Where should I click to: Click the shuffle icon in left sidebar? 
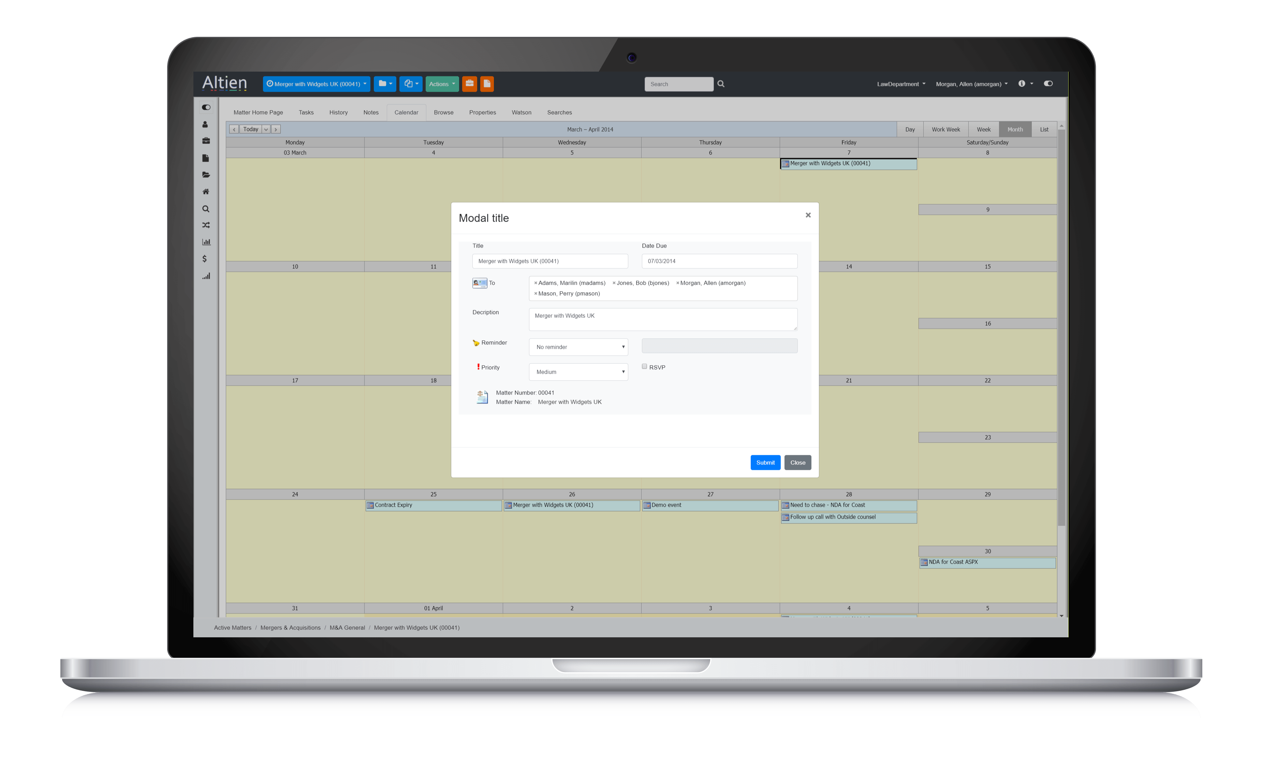206,225
